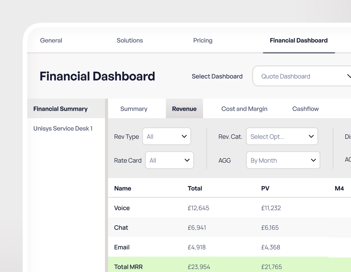Open the Rev. Cat. select options dropdown
The image size is (351, 272).
point(282,137)
